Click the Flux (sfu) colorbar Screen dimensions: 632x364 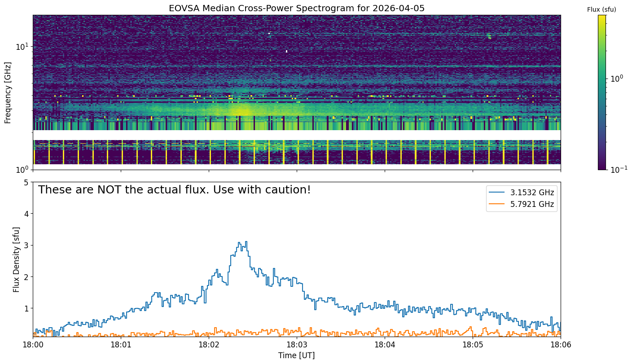(602, 92)
